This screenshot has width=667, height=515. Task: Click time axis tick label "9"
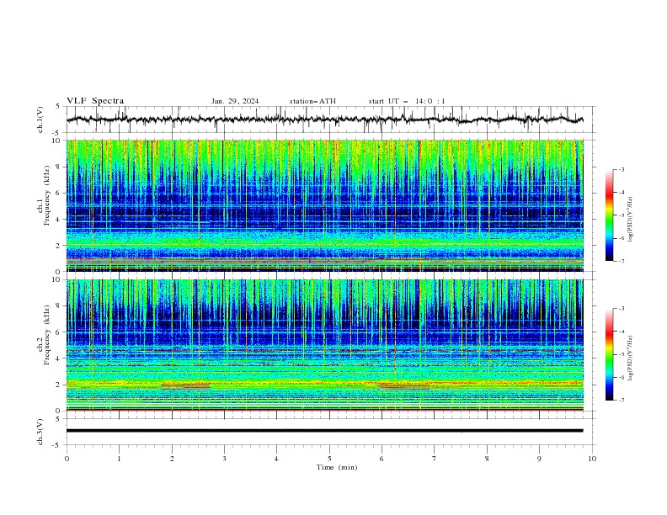(x=539, y=459)
